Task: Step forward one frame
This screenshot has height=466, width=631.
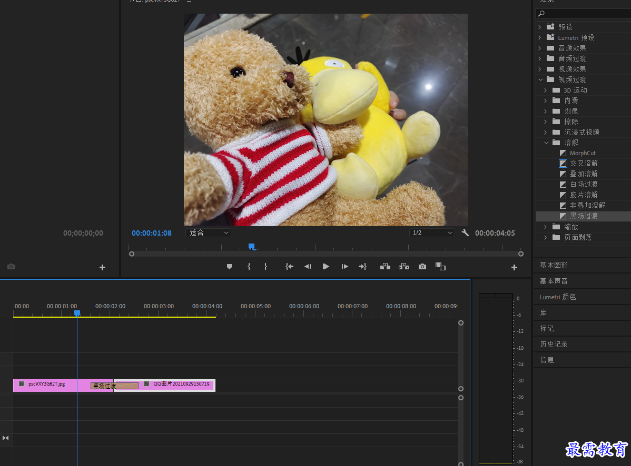Action: tap(344, 267)
